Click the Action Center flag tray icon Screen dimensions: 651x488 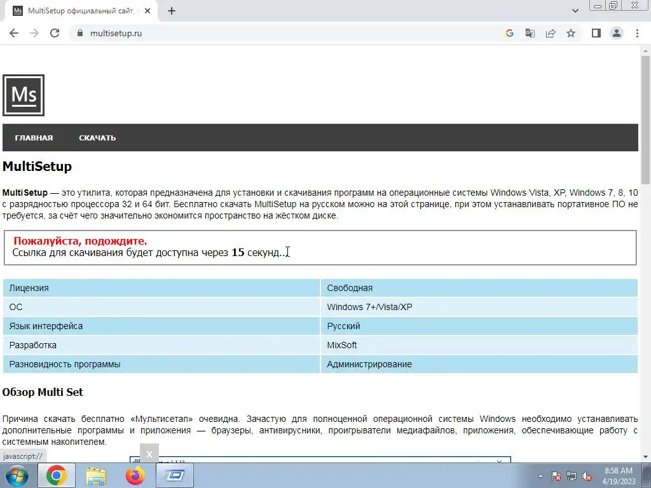(x=556, y=477)
